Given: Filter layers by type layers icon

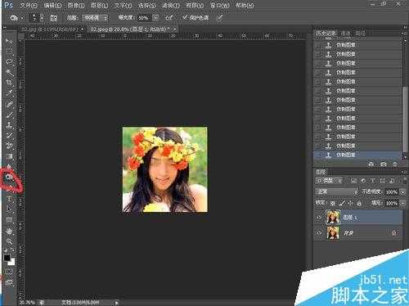Looking at the screenshot, I should [373, 181].
